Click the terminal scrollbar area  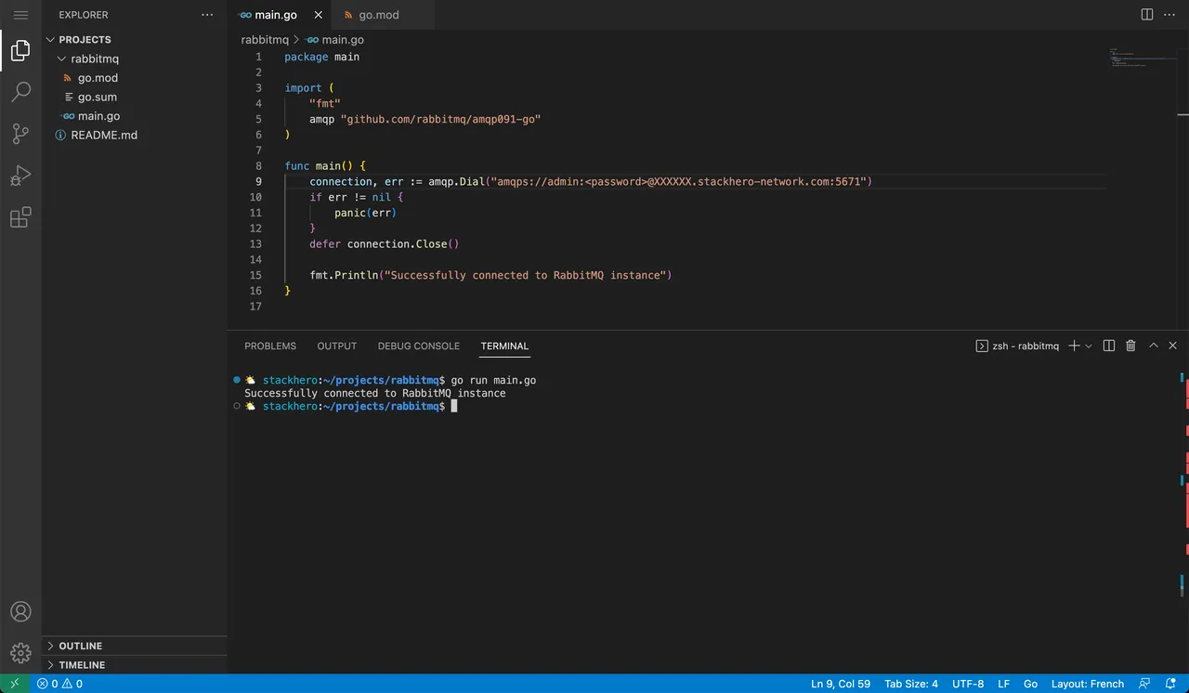(x=1182, y=483)
